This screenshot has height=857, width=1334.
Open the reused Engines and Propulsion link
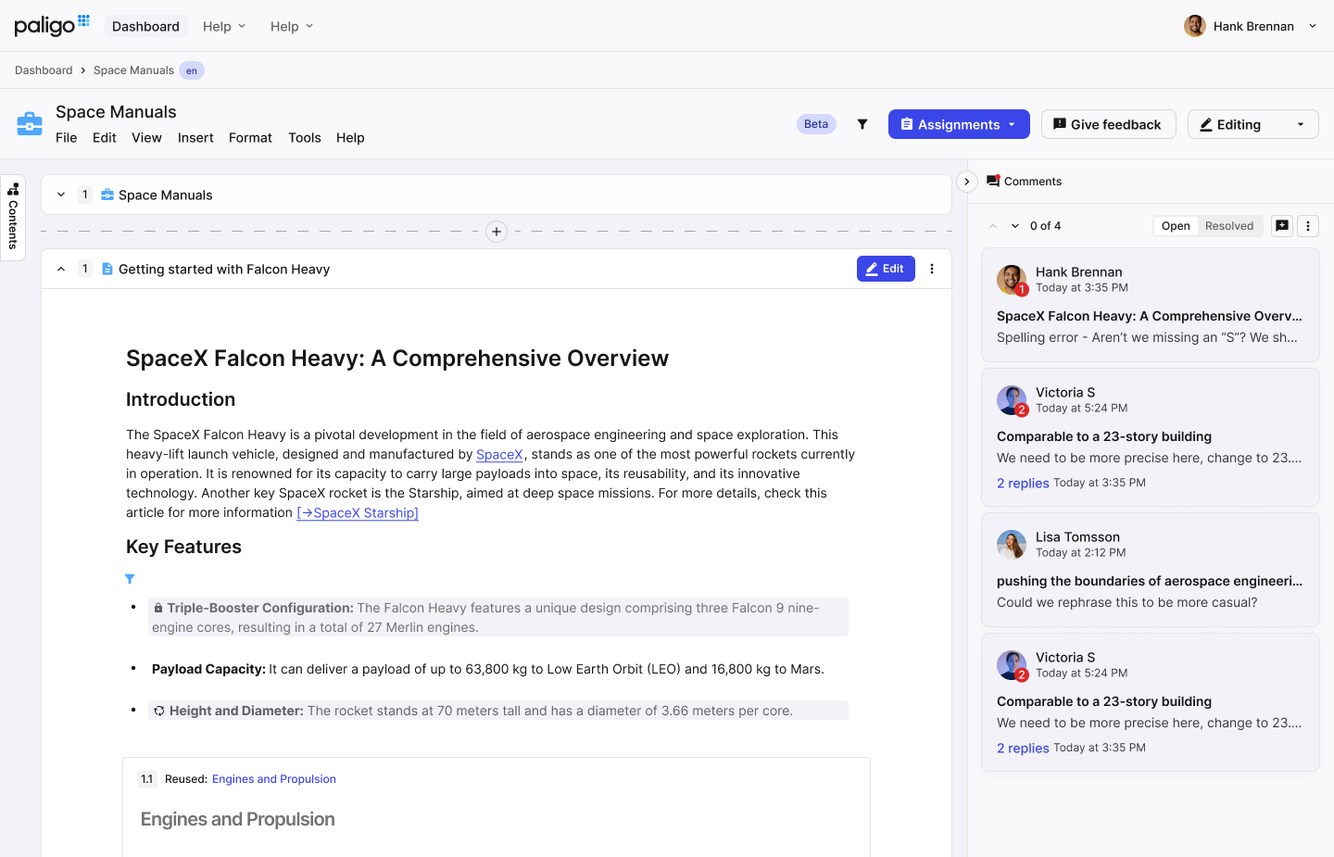(x=274, y=779)
